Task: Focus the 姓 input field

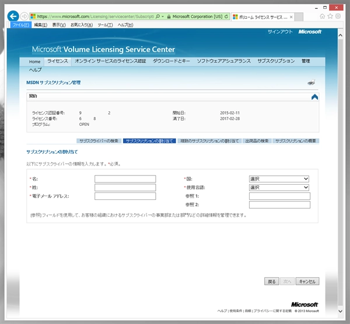Action: (x=125, y=188)
